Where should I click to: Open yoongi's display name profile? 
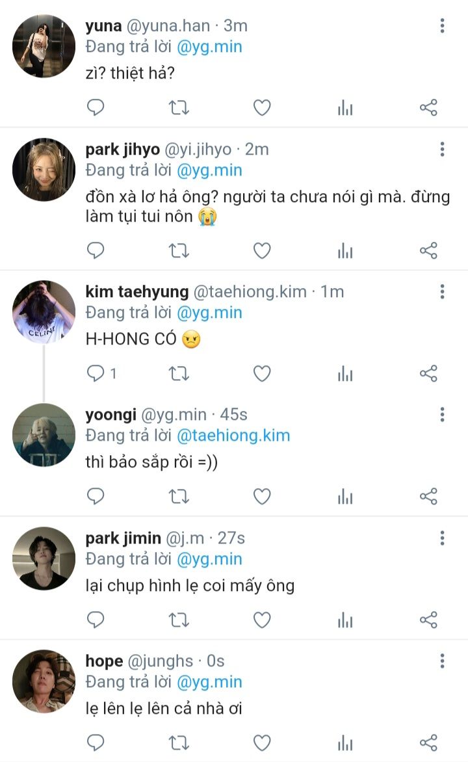110,415
